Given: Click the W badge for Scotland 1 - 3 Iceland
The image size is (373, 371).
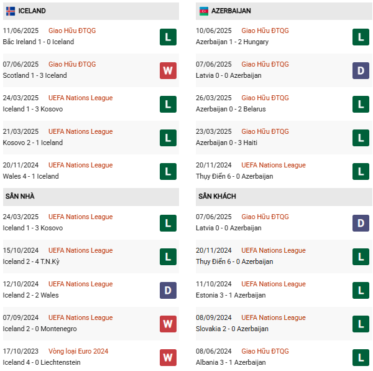Looking at the screenshot, I should tap(167, 70).
